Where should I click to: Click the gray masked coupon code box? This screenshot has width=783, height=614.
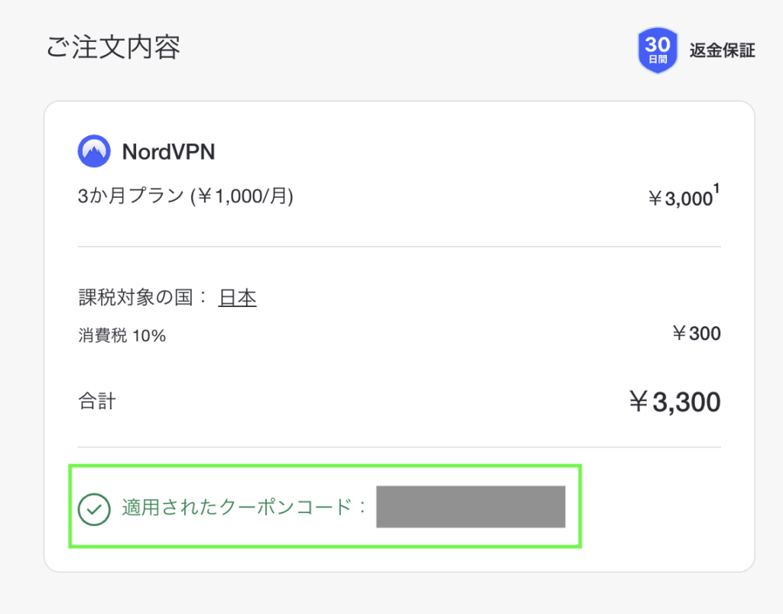coord(470,506)
